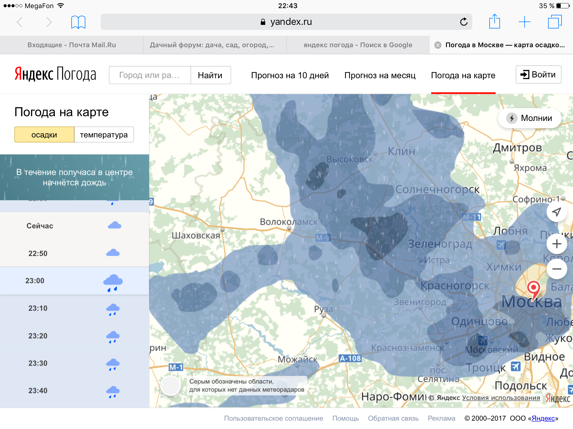Open Условия использования link
The width and height of the screenshot is (573, 429).
501,398
